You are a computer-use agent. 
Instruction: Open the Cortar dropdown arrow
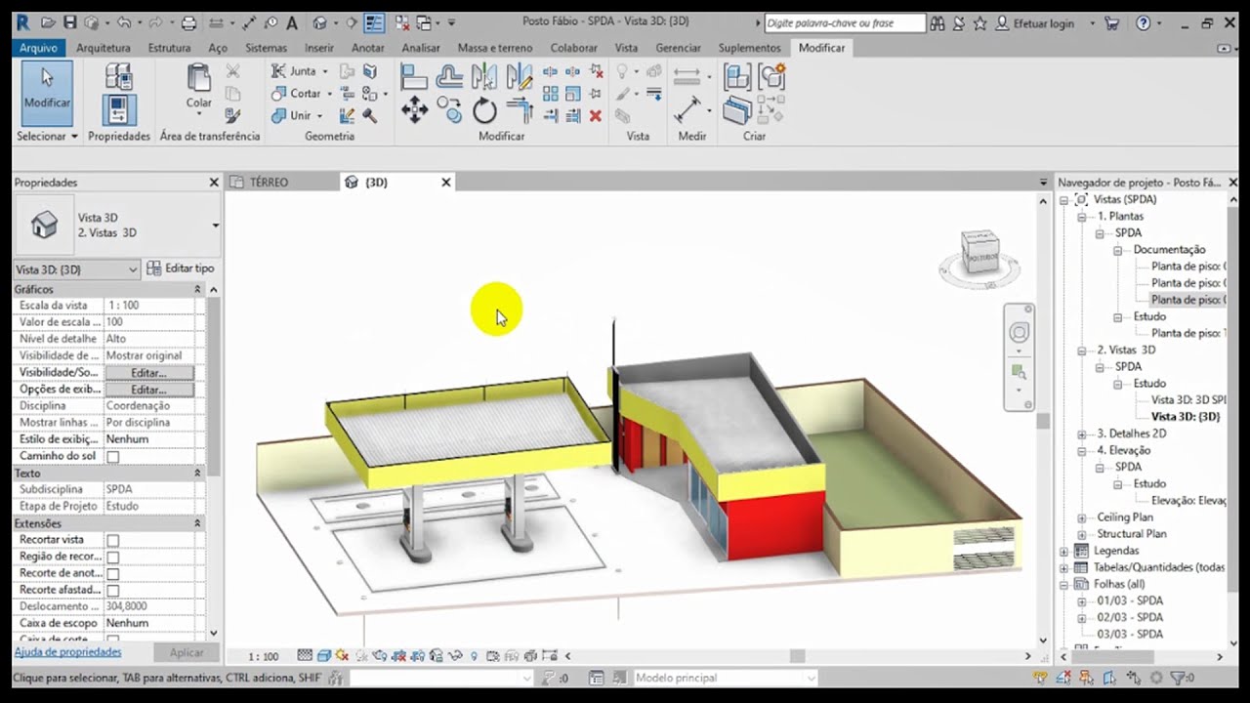click(329, 94)
